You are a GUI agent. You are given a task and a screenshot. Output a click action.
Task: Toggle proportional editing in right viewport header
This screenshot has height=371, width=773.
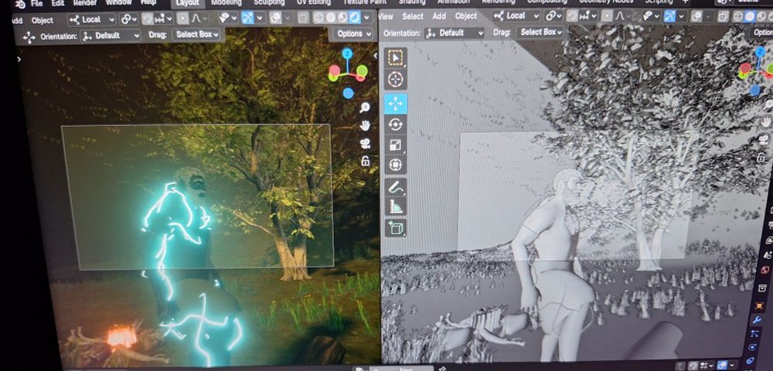[x=606, y=15]
